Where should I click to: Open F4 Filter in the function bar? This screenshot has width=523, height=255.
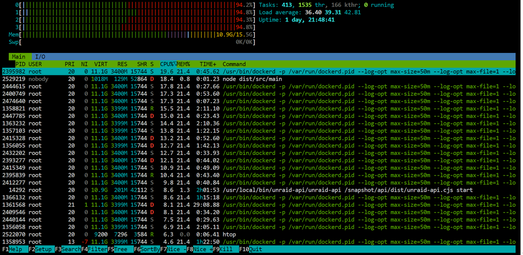pyautogui.click(x=94, y=249)
